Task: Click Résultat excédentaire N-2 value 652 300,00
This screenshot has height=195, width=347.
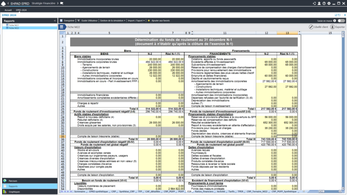Action: point(266,122)
